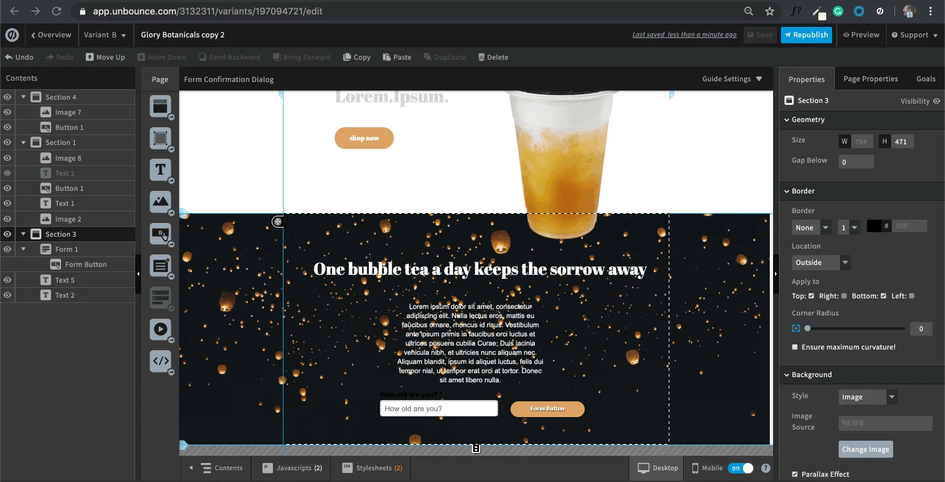Reload the browser page
Image resolution: width=945 pixels, height=482 pixels.
[x=56, y=11]
